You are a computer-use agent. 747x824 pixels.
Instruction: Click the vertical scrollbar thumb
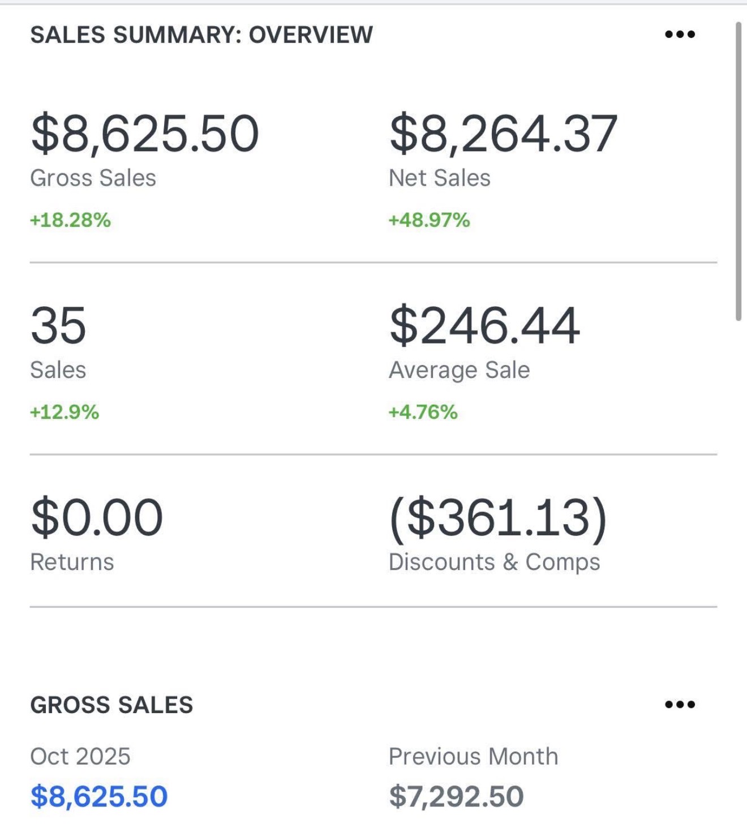(738, 170)
